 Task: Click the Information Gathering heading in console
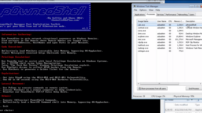pos(16,34)
